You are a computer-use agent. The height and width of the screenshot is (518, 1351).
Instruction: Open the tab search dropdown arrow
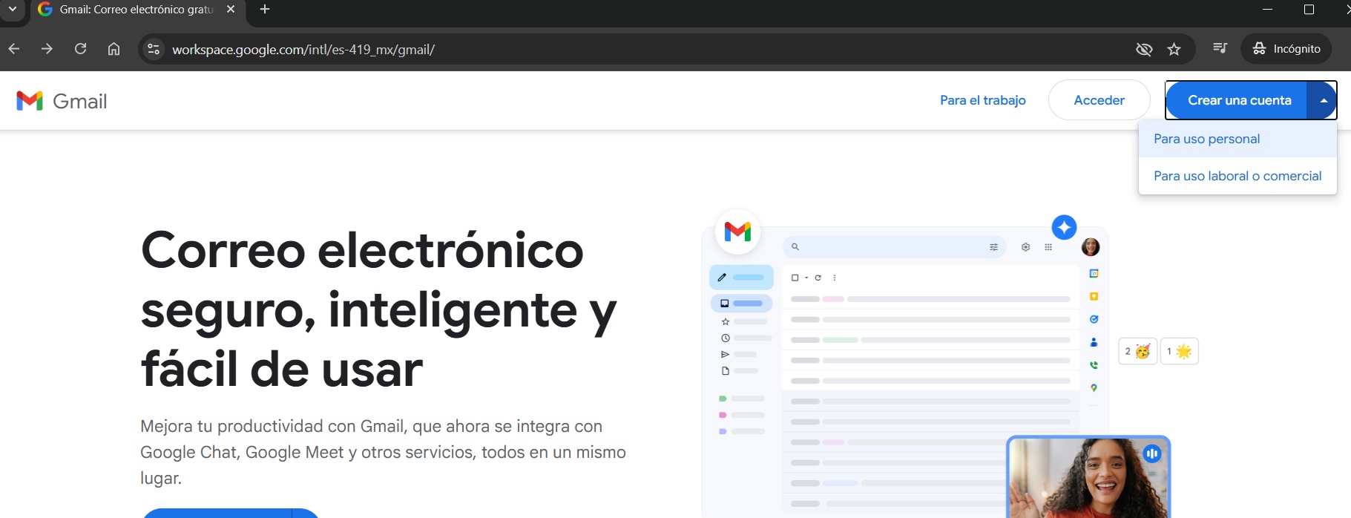click(13, 10)
